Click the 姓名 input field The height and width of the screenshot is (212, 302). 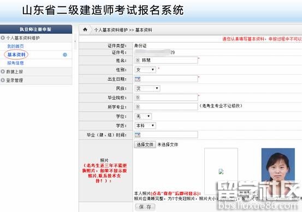[x=166, y=60]
